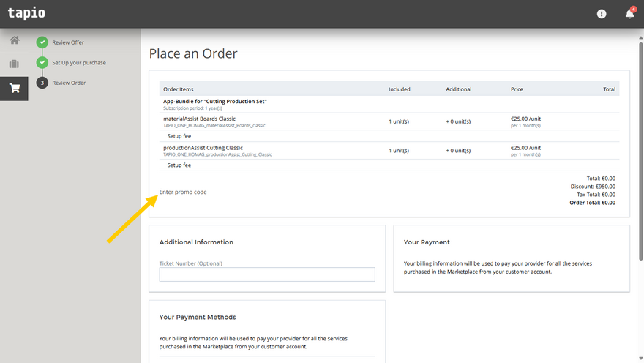Select productionAssist Cutting Classic item
This screenshot has width=644, height=363.
(x=203, y=148)
